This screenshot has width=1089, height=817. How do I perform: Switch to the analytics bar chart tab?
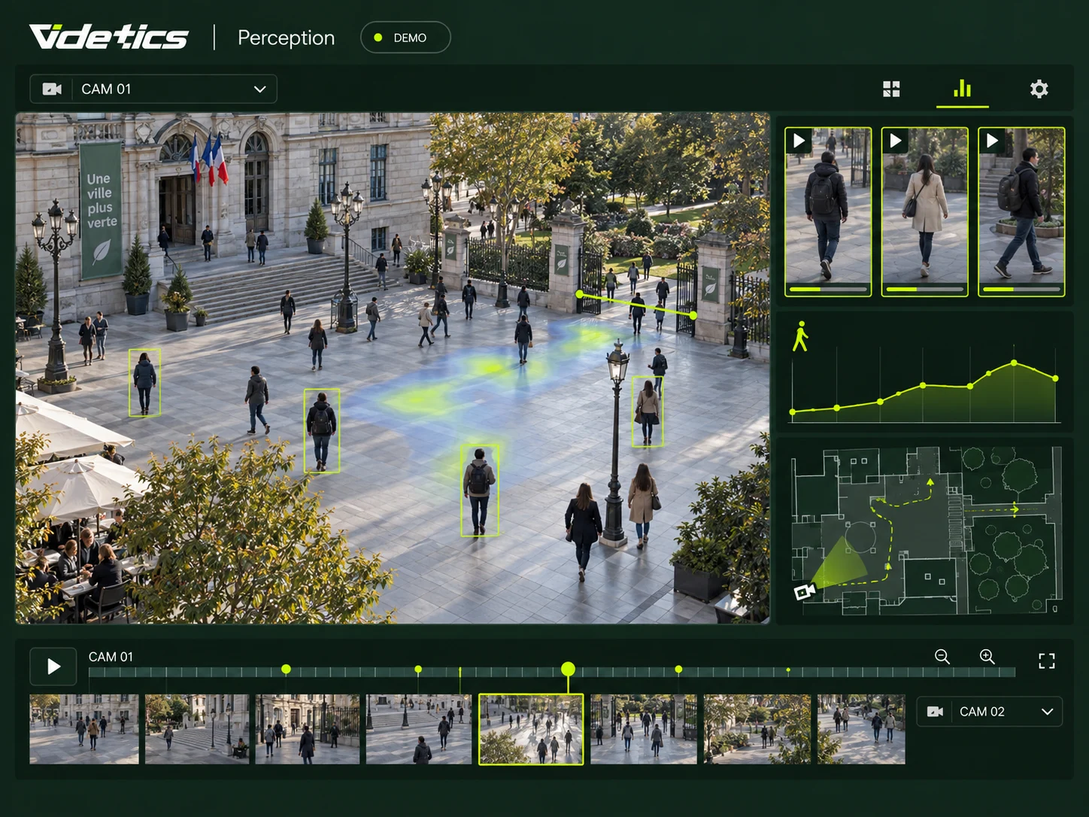coord(962,89)
